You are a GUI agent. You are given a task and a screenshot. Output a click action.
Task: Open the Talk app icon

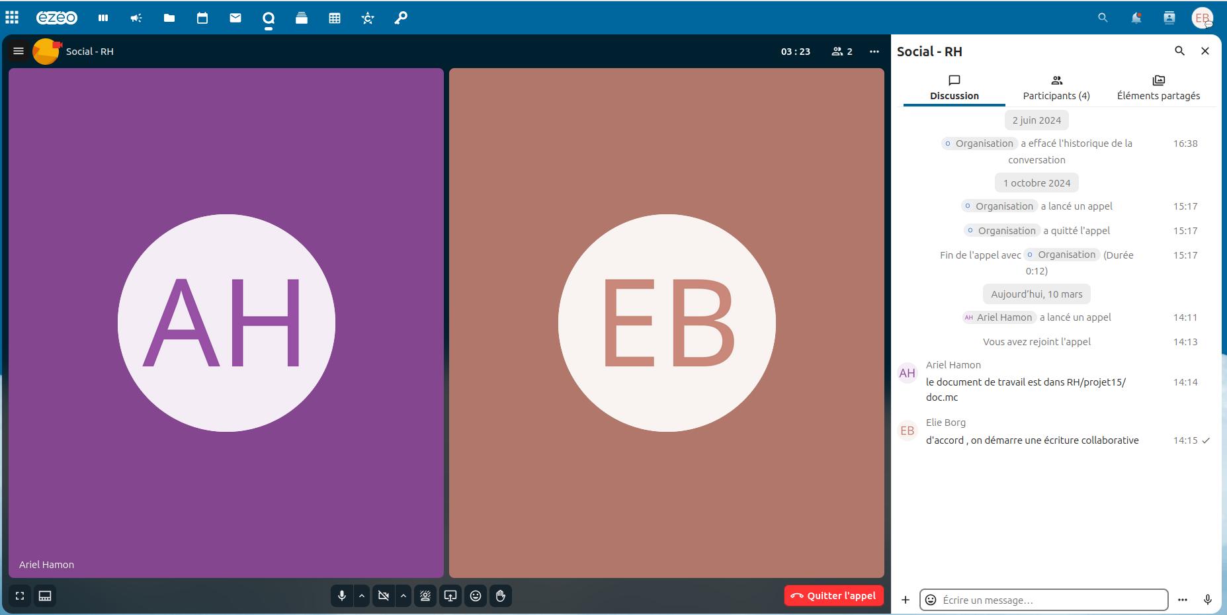pos(269,18)
